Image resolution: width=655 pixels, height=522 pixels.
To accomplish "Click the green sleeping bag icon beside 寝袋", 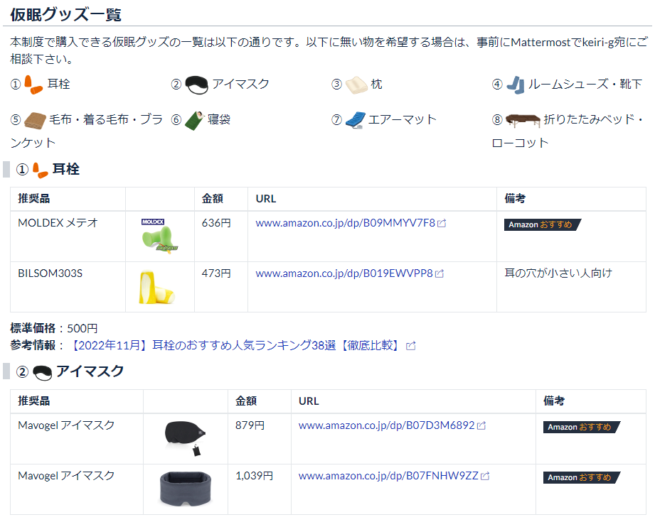I will (194, 120).
